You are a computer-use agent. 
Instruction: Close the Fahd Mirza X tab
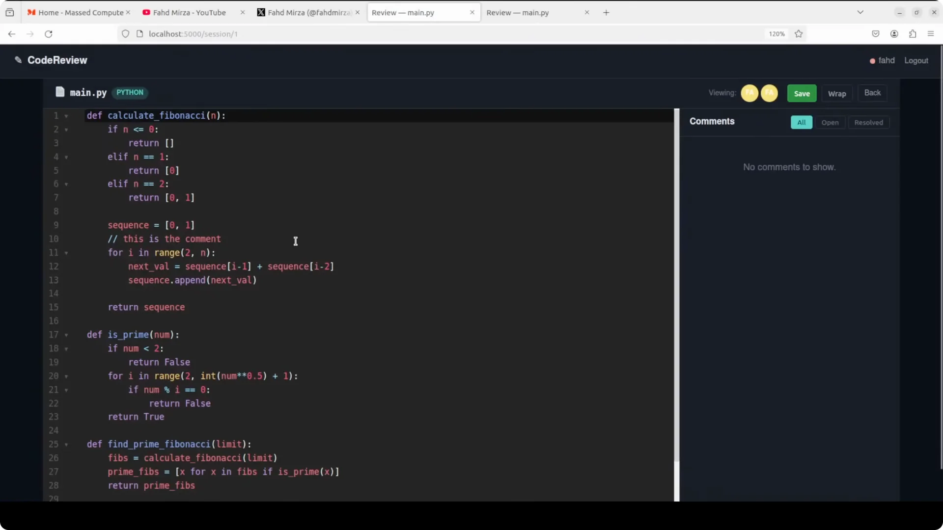[x=358, y=12]
